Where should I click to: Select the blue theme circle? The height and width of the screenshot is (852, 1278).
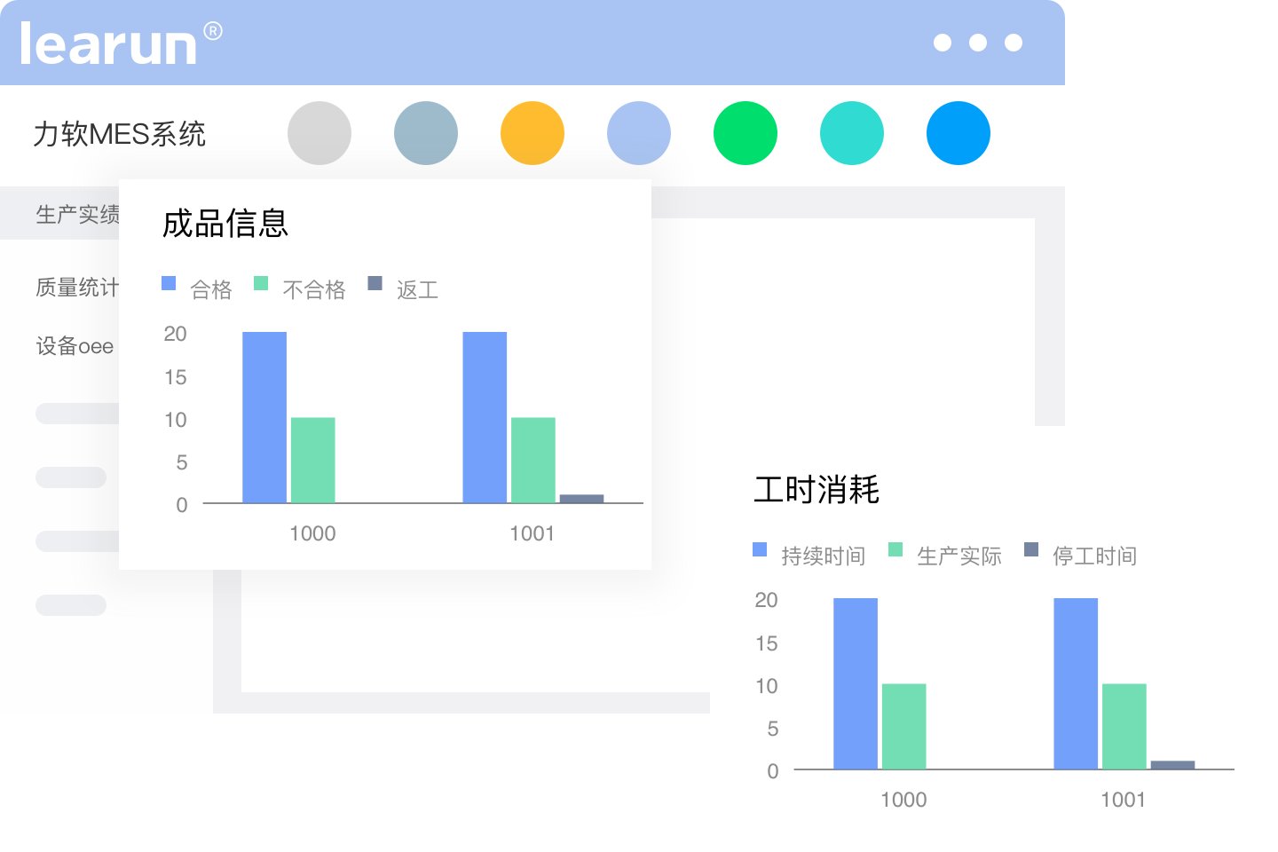[x=958, y=132]
